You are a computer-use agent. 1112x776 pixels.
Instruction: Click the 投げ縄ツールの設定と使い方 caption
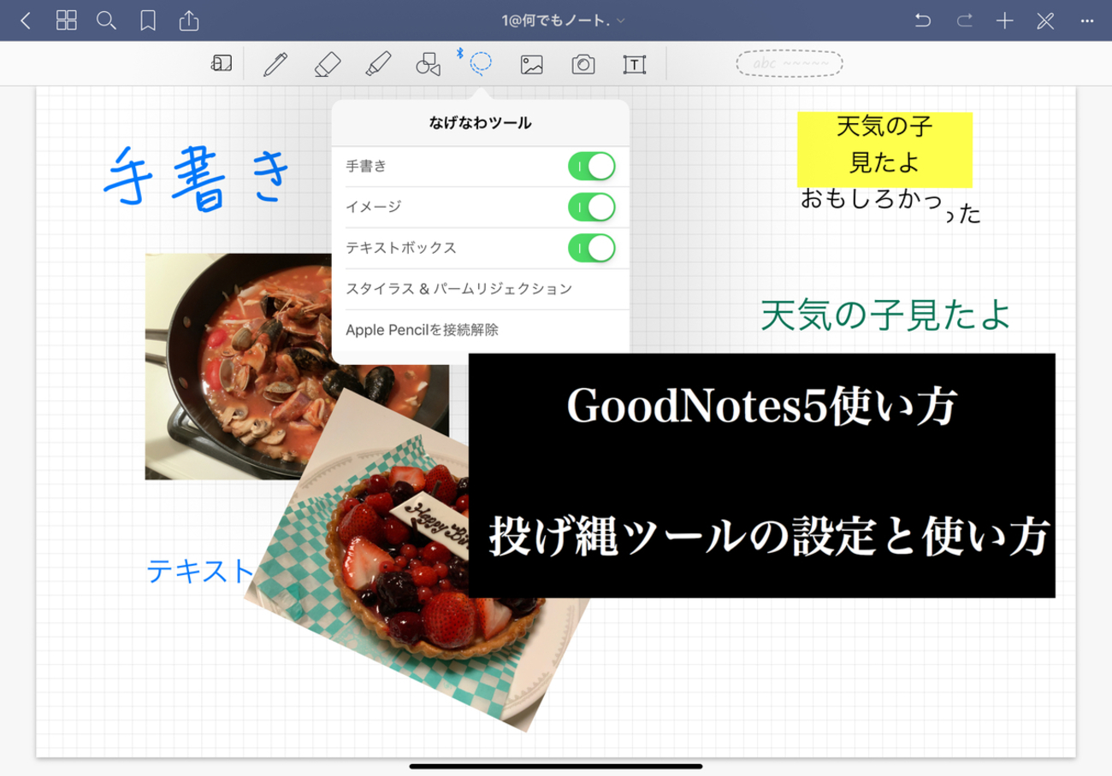[768, 537]
